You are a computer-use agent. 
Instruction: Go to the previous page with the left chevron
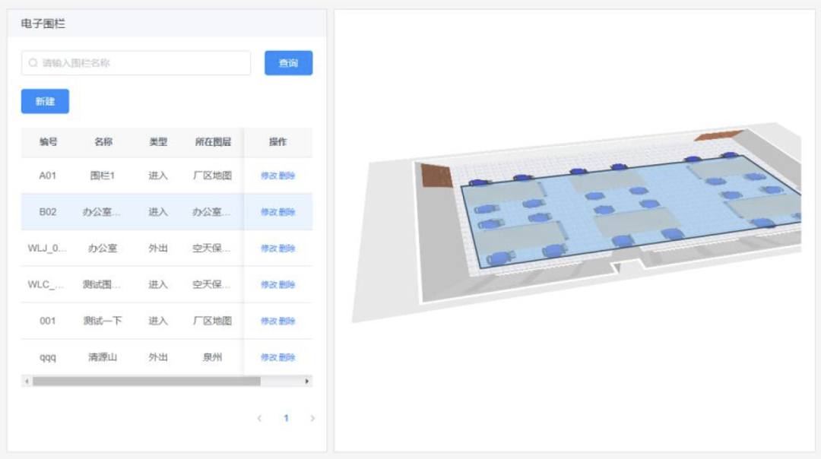[x=259, y=418]
